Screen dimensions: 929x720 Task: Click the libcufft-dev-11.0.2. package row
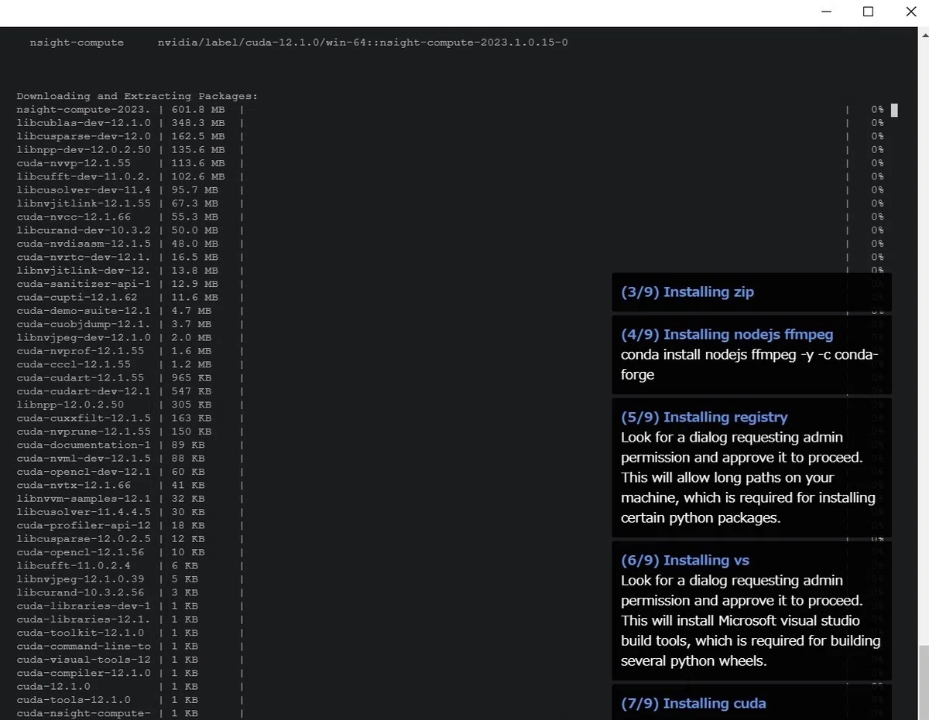[450, 176]
